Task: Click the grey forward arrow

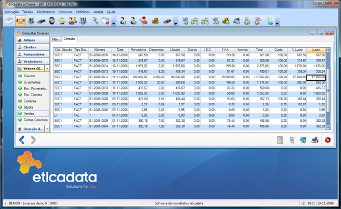Action: coord(33,140)
